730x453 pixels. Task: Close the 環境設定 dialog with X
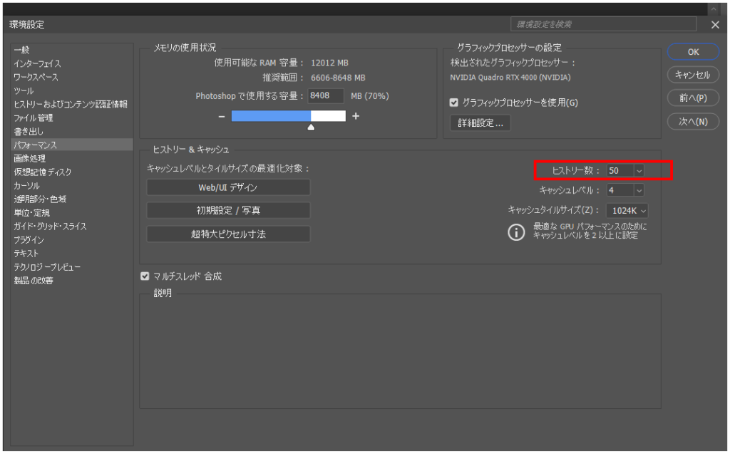pyautogui.click(x=715, y=25)
